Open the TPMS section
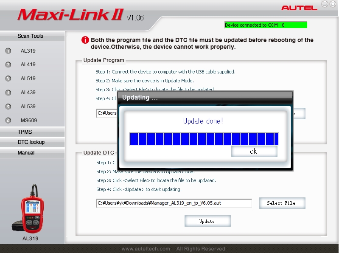The width and height of the screenshot is (339, 253). coord(32,132)
